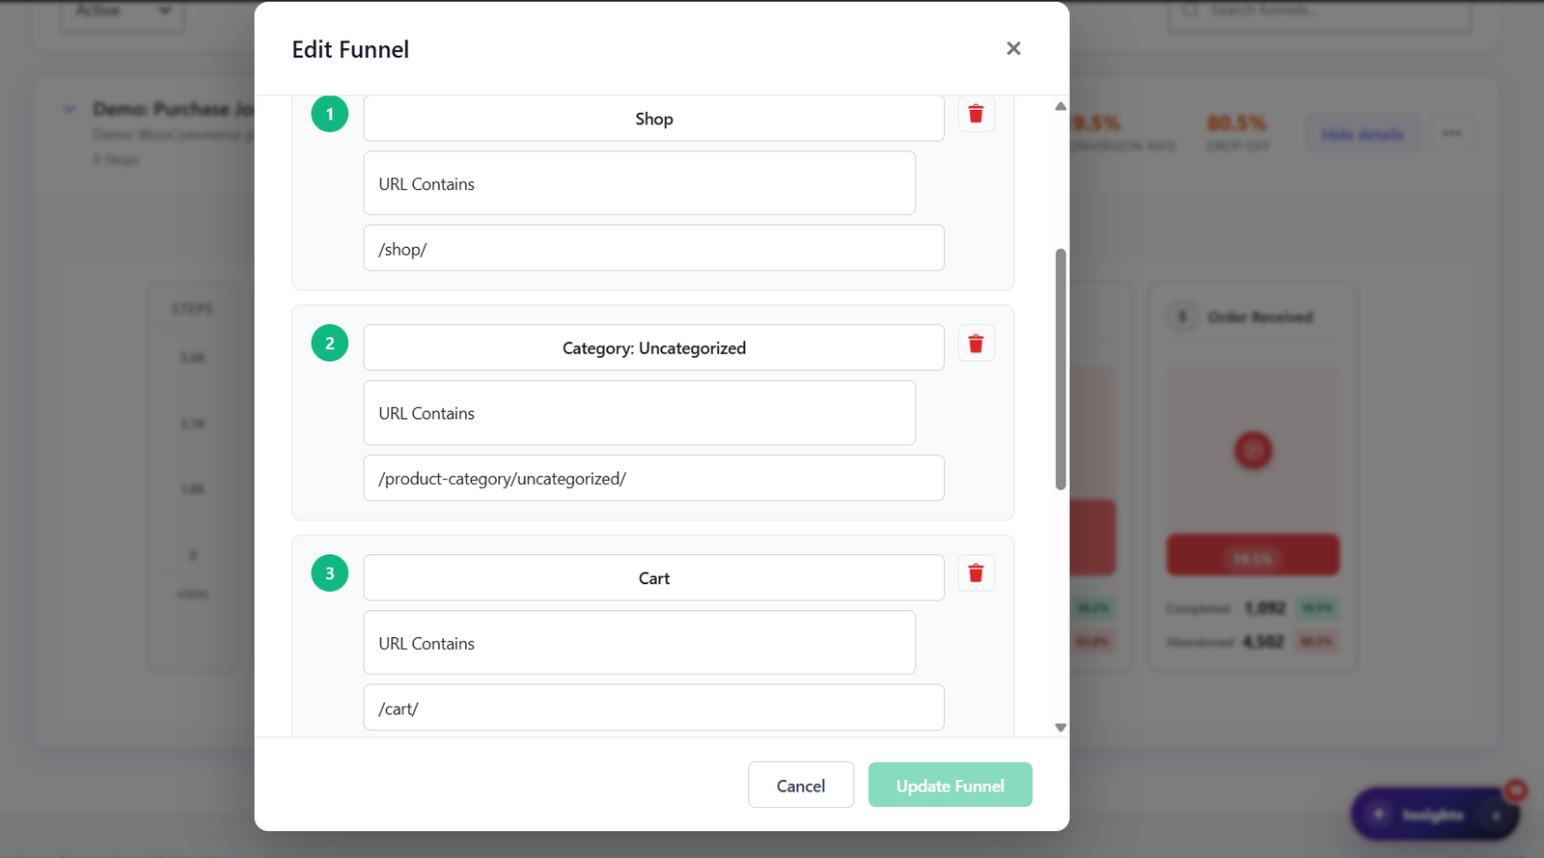1544x858 pixels.
Task: Click the /product-category/uncategorized/ value field
Action: (x=653, y=478)
